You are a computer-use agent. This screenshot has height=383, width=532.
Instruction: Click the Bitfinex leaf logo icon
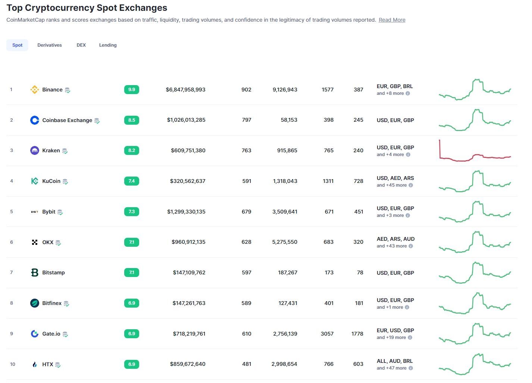click(x=34, y=303)
